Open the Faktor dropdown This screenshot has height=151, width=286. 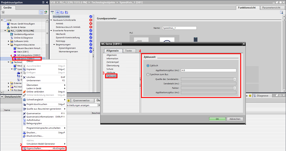coord(235,88)
